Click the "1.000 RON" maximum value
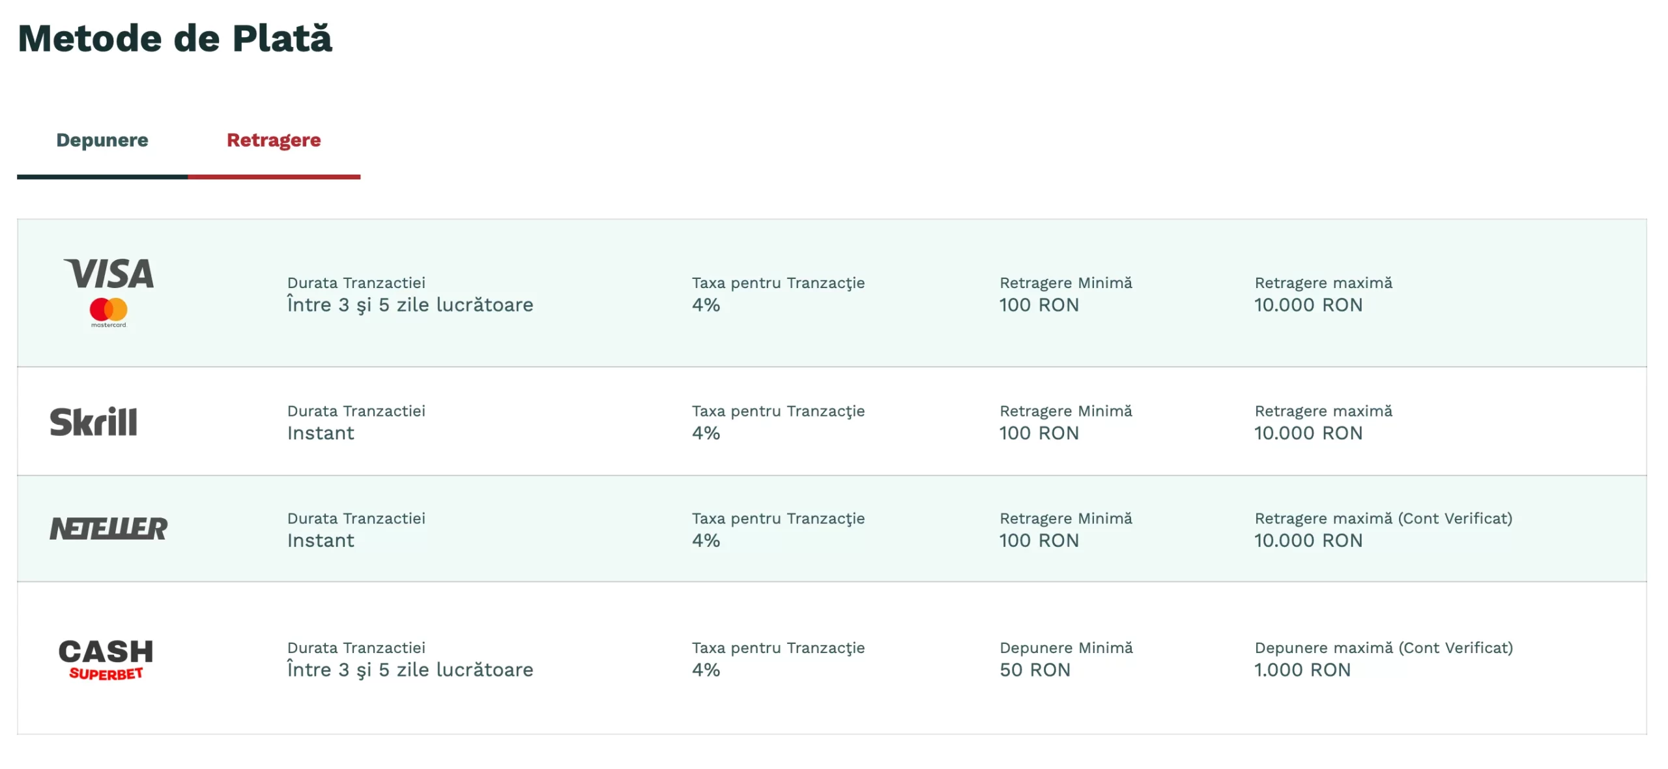1668x769 pixels. pos(1302,670)
